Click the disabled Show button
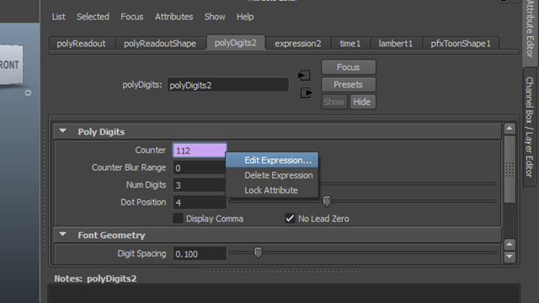Image resolution: width=539 pixels, height=303 pixels. (334, 102)
